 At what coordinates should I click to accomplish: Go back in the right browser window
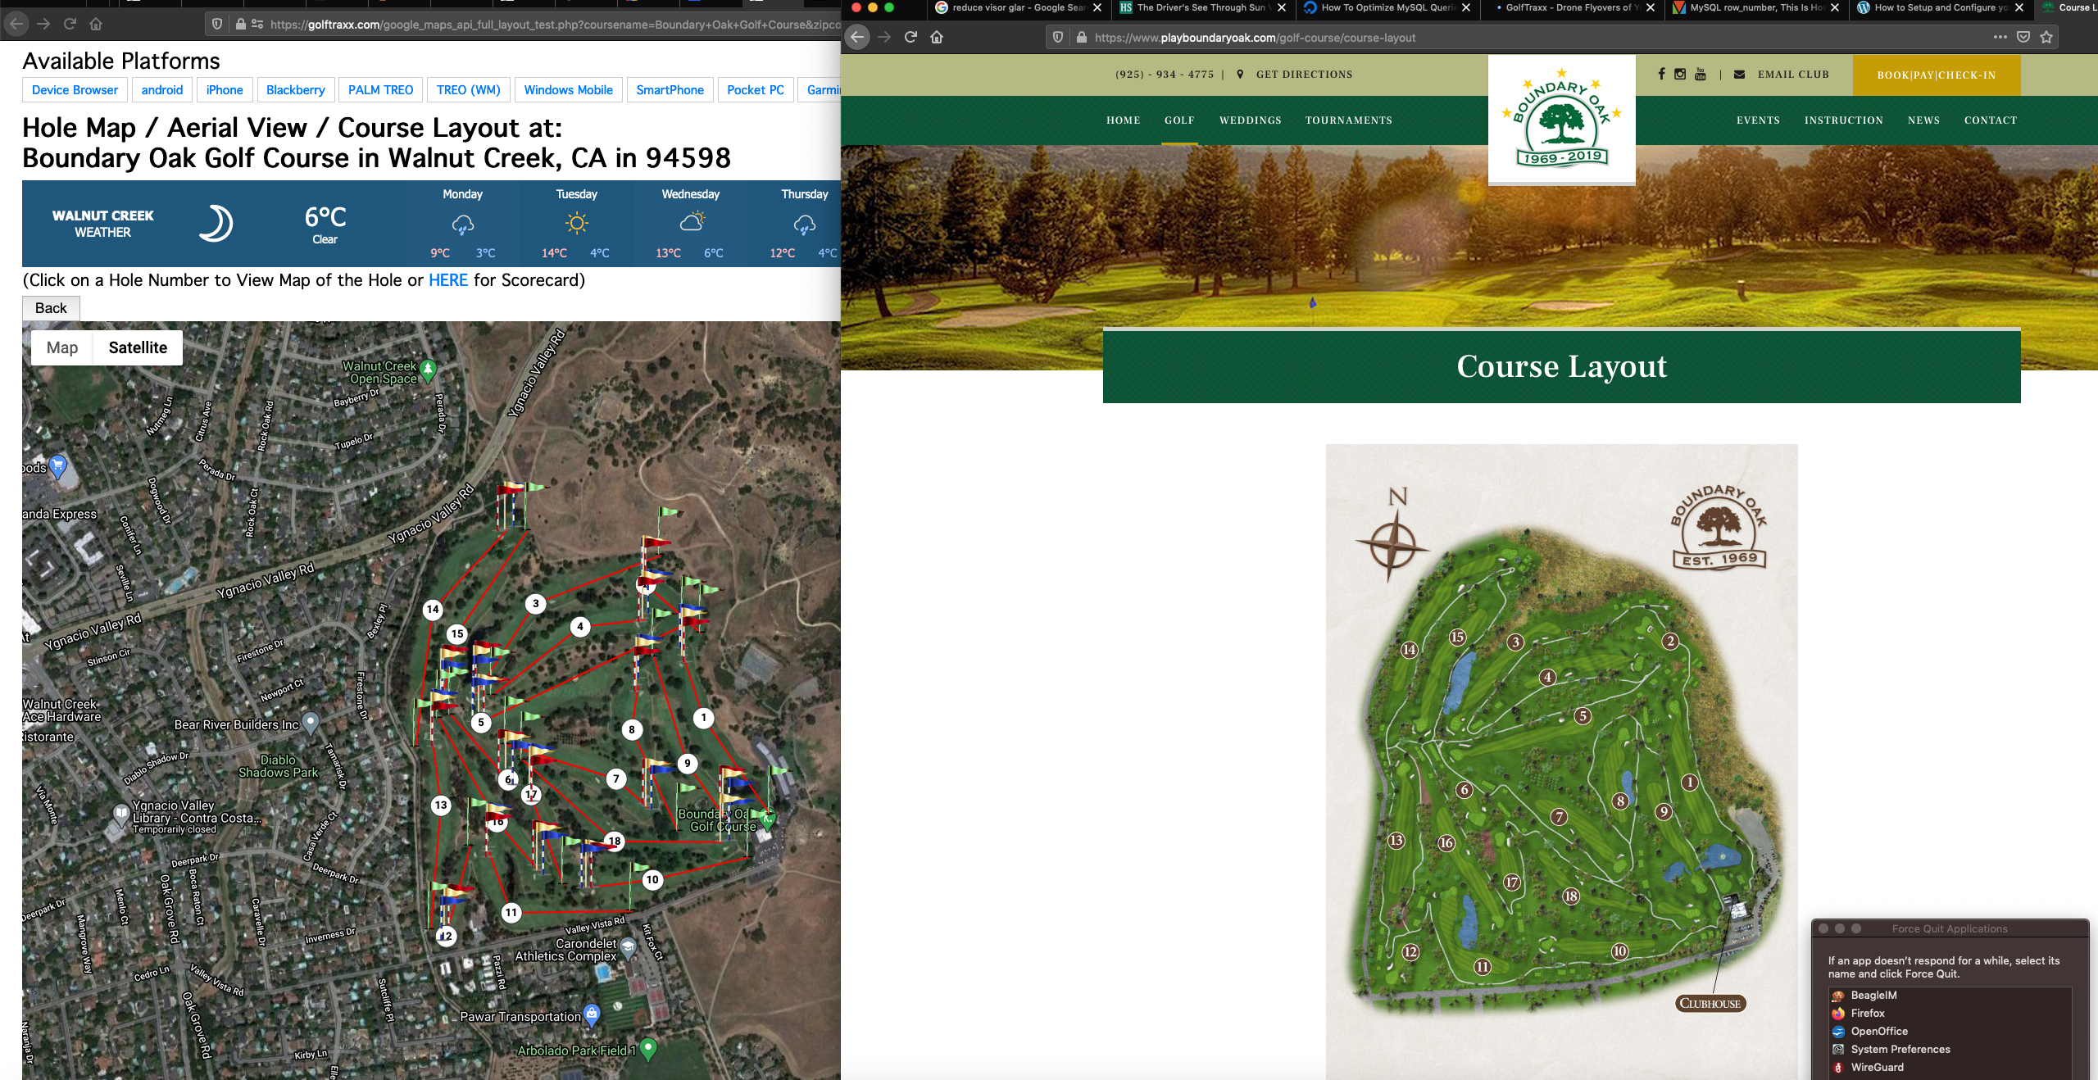(x=857, y=37)
